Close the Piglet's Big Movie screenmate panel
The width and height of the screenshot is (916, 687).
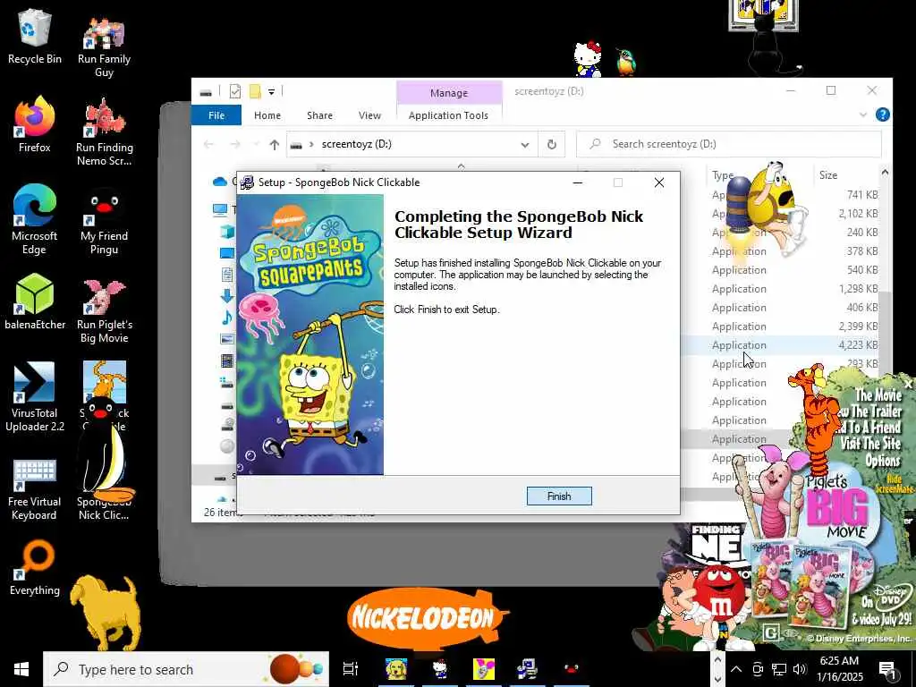909,384
